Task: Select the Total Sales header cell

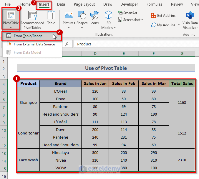Action: coord(182,83)
